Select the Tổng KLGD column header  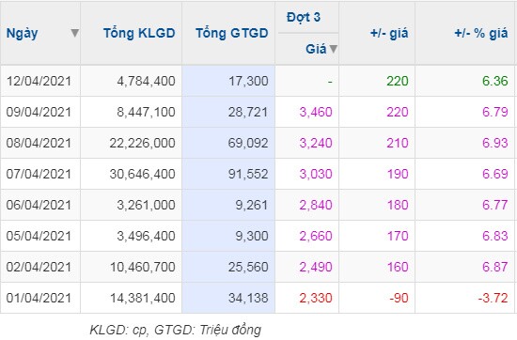(x=139, y=33)
